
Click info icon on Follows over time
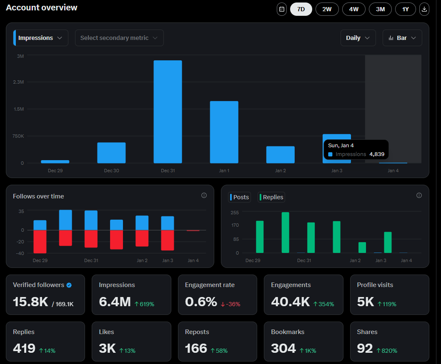pyautogui.click(x=204, y=196)
